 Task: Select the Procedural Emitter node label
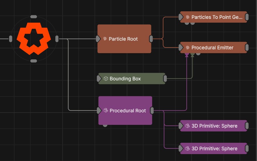point(212,48)
